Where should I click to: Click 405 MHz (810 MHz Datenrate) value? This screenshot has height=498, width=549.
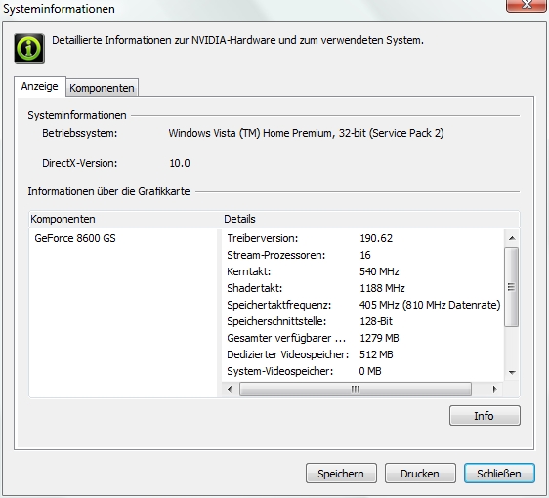(x=430, y=305)
